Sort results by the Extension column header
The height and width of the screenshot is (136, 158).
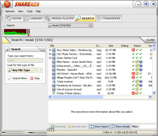tap(99, 46)
